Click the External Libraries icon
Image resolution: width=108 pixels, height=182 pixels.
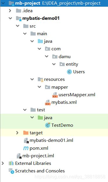click(11, 163)
